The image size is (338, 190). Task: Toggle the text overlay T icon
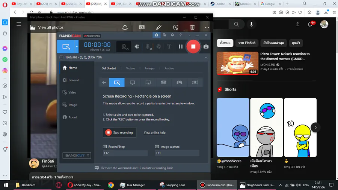pos(169,46)
